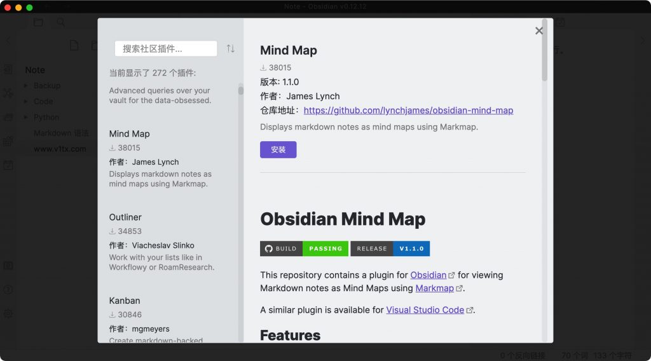
Task: Click the plugin list scrollbar thumb
Action: click(x=241, y=90)
